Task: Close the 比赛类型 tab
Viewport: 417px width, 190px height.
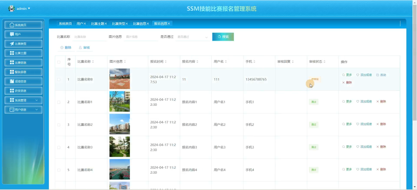Action: click(127, 24)
